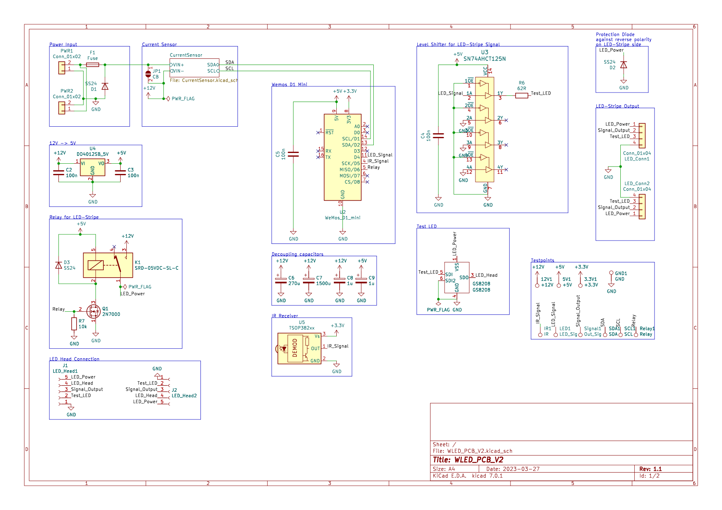Select the JP1 solder jumper symbol
The width and height of the screenshot is (722, 510).
pos(148,74)
